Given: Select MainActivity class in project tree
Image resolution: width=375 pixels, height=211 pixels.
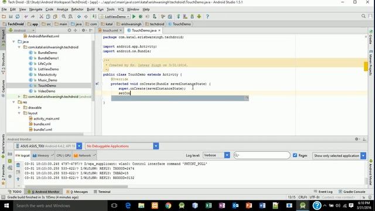Looking at the screenshot, I should pos(47,74).
